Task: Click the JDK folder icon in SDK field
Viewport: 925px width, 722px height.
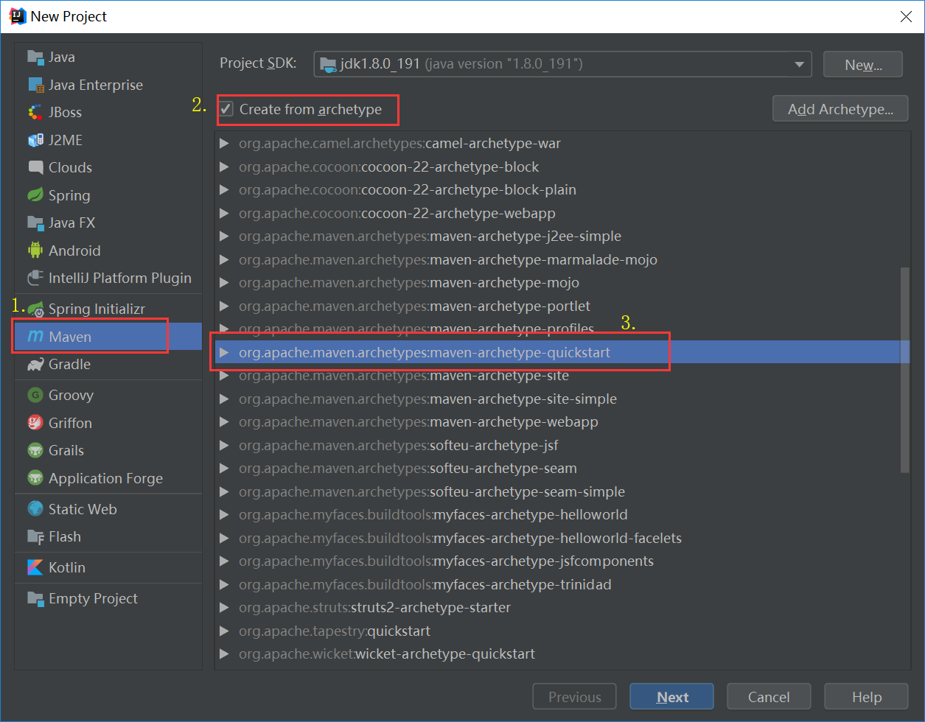Action: 329,64
